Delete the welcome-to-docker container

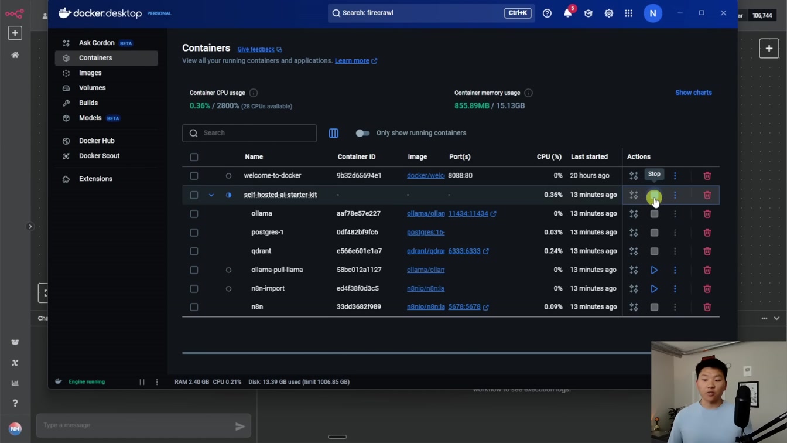pos(707,176)
